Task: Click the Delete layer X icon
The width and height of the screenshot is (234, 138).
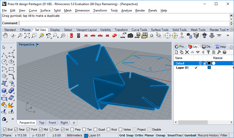Action: pos(187,52)
